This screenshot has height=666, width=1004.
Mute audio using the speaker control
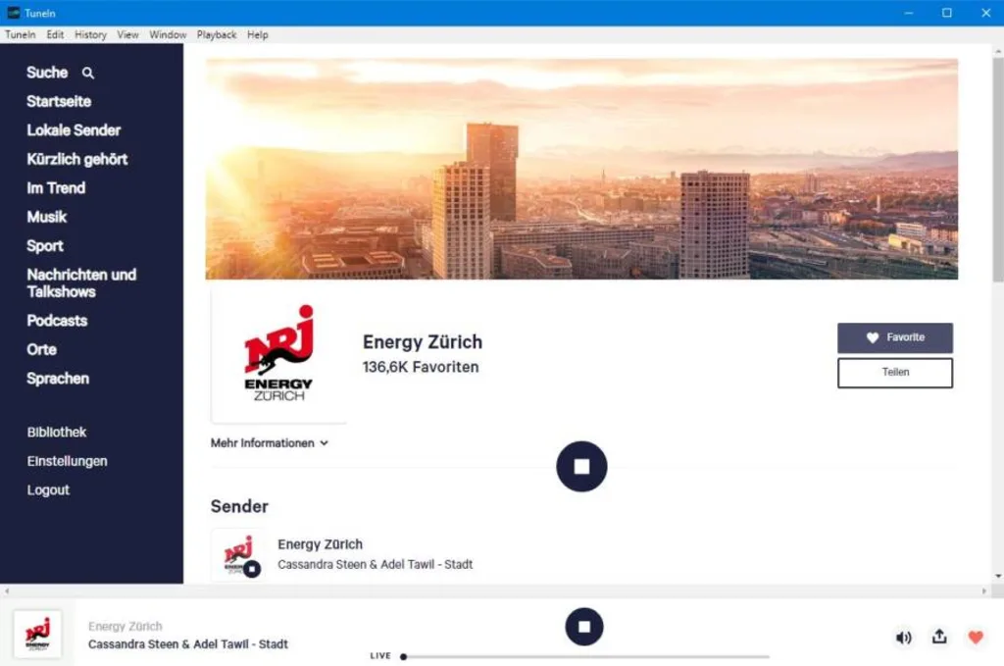pyautogui.click(x=903, y=638)
